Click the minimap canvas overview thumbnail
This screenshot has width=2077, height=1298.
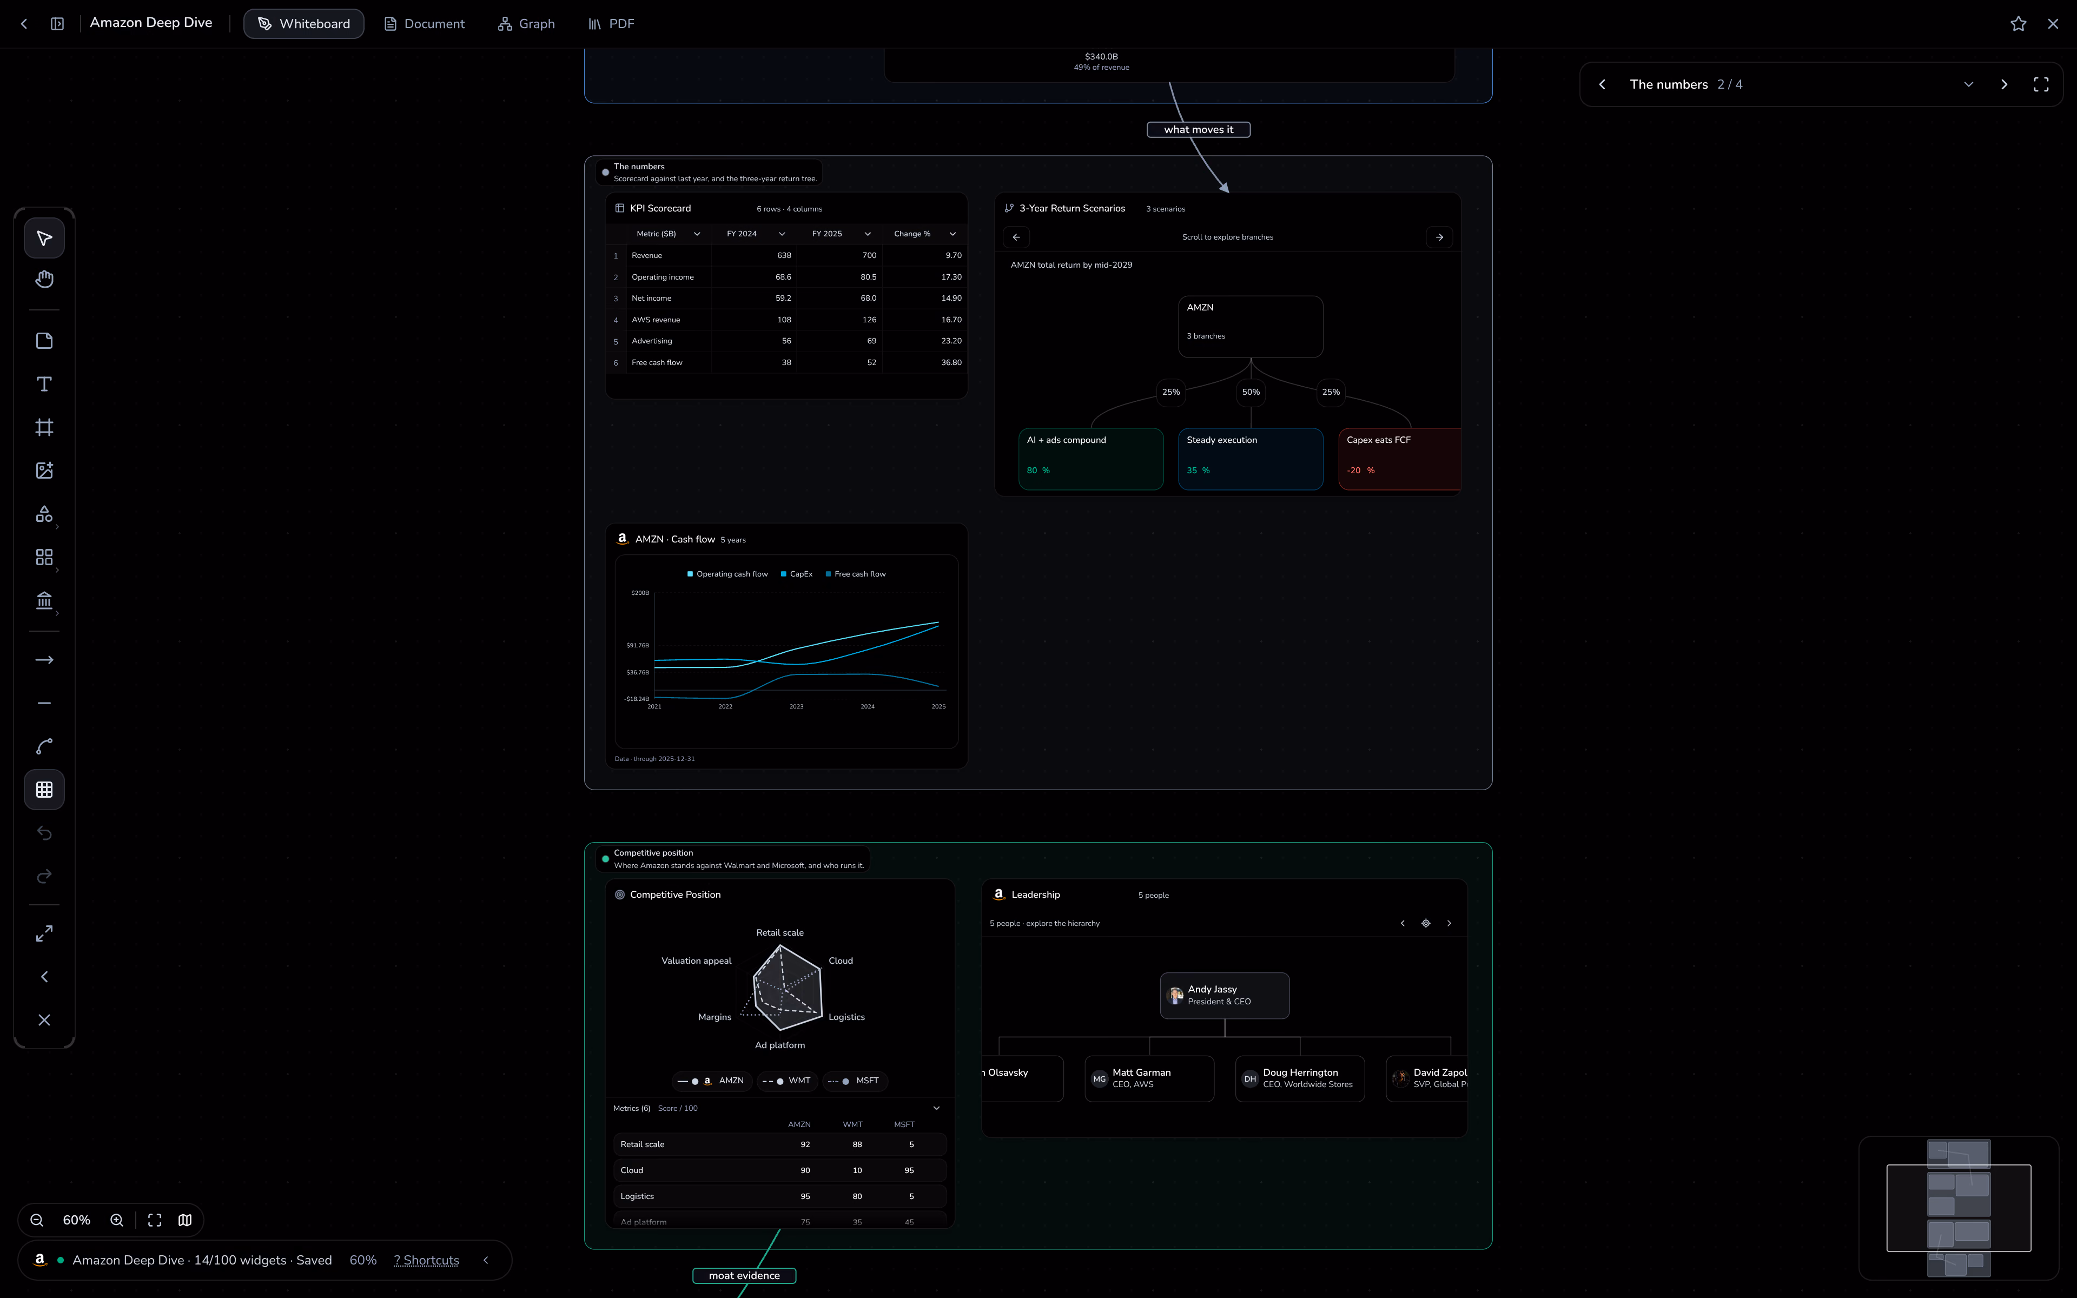[x=1959, y=1208]
